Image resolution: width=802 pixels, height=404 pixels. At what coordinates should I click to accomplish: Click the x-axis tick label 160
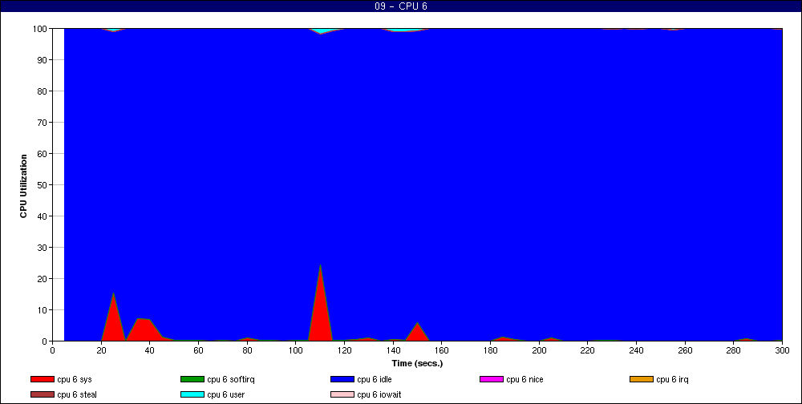coord(442,350)
